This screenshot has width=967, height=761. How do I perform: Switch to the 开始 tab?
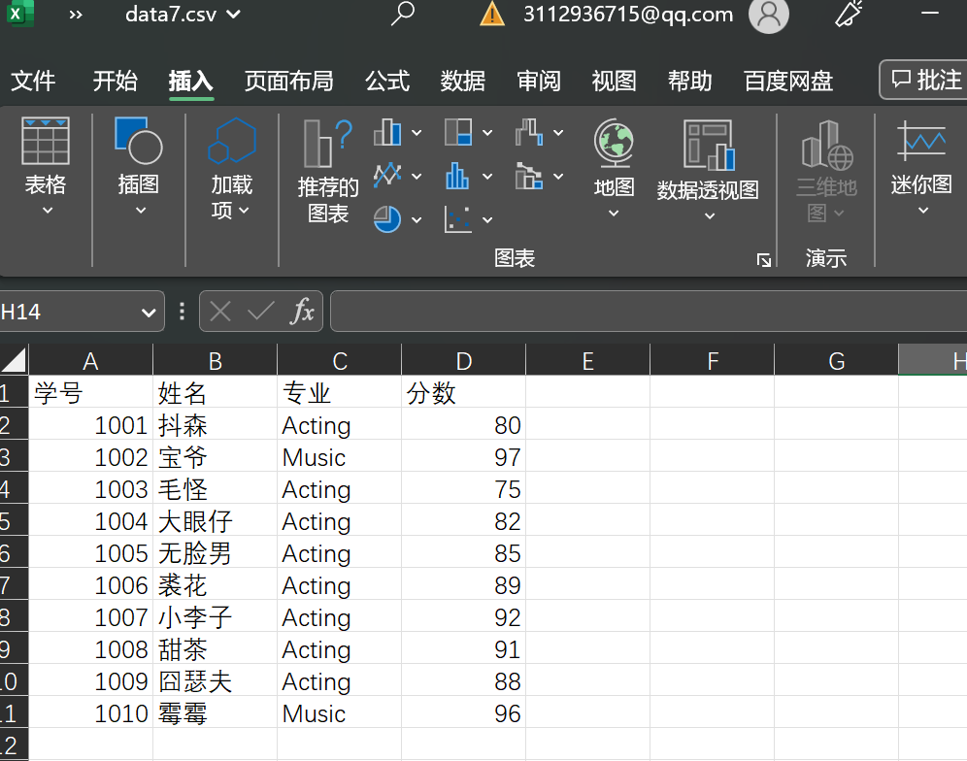(115, 81)
